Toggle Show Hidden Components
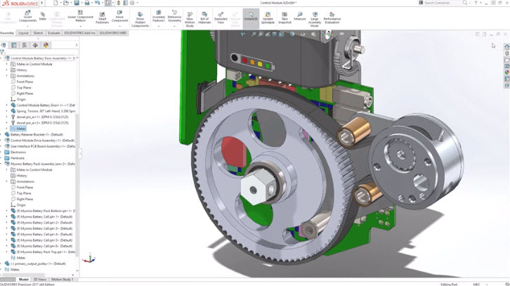Screen dimensions: 510x286 pyautogui.click(x=140, y=18)
